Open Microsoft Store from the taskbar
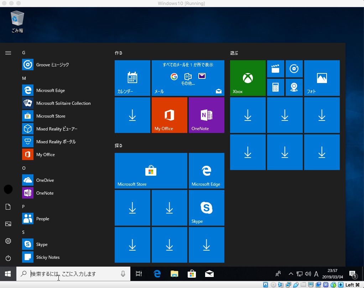 click(192, 274)
